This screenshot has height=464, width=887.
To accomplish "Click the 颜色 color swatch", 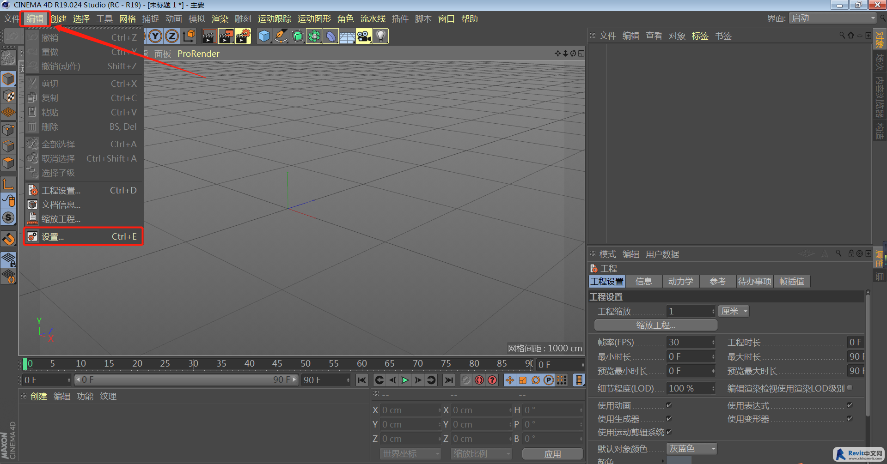I will pos(679,460).
